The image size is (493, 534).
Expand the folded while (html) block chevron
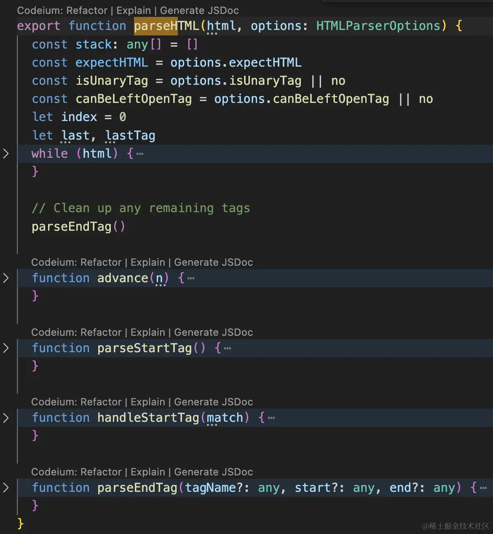click(6, 154)
